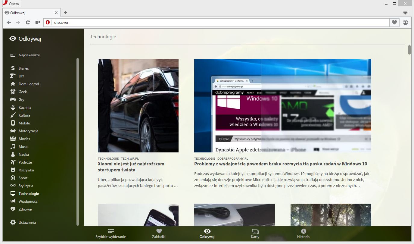Open Speed Dial grid icon in toolbar
The image size is (414, 244).
click(37, 22)
